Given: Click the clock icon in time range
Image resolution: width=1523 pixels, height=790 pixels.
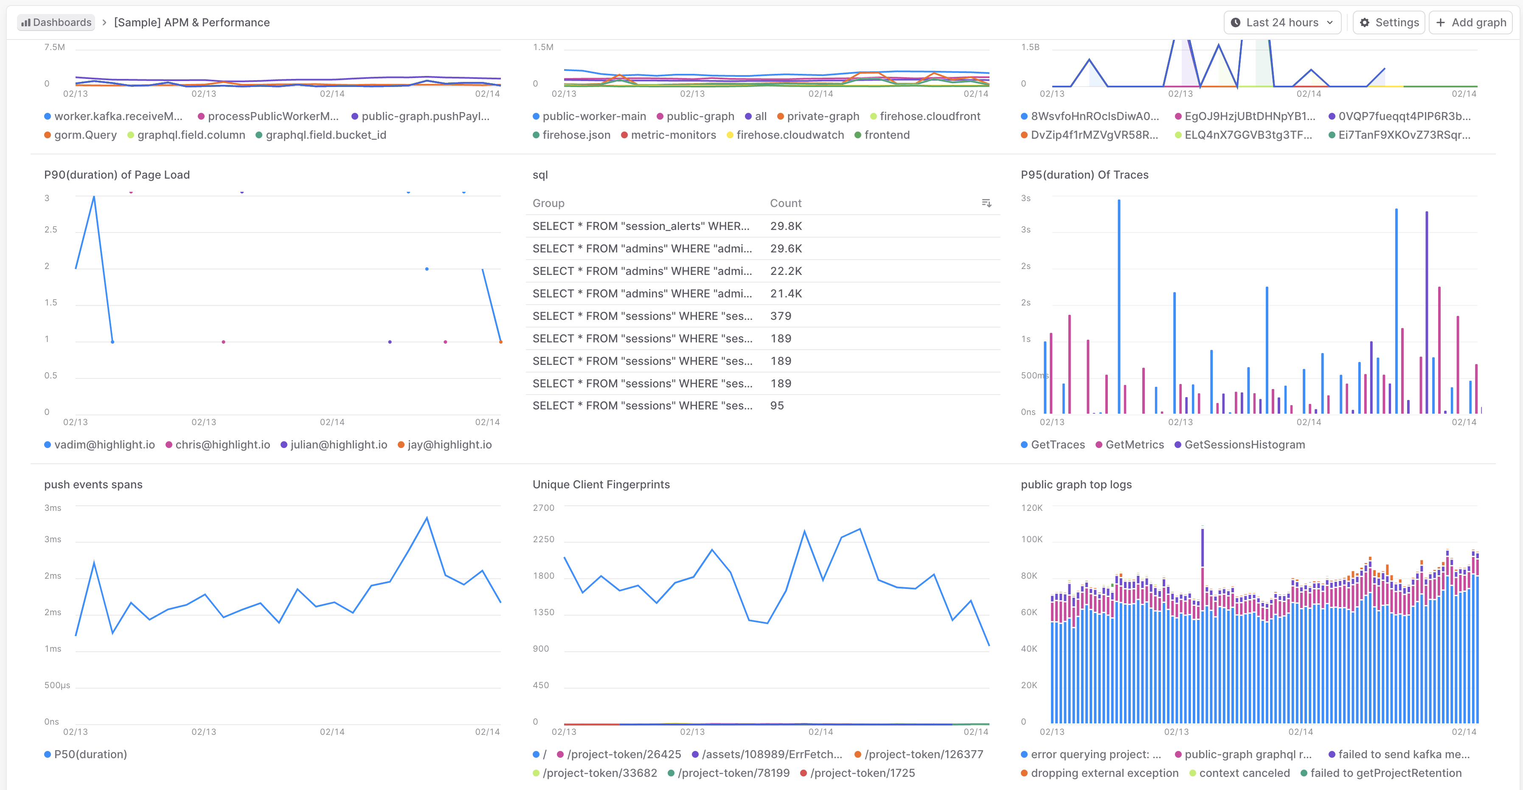Looking at the screenshot, I should click(x=1236, y=22).
